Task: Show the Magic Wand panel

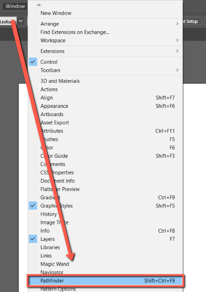Action: click(x=105, y=264)
